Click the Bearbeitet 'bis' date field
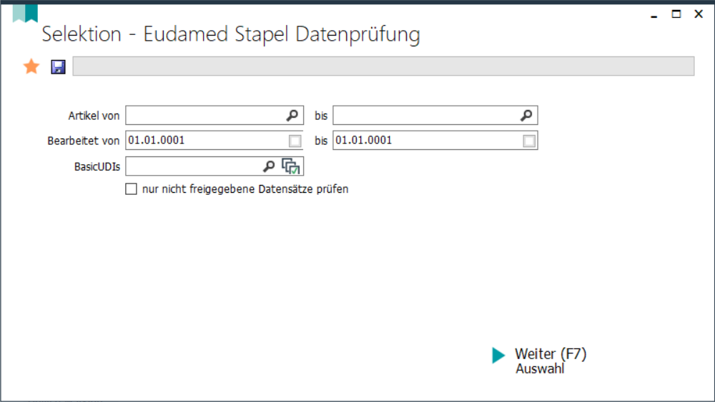This screenshot has width=715, height=402. (x=425, y=141)
